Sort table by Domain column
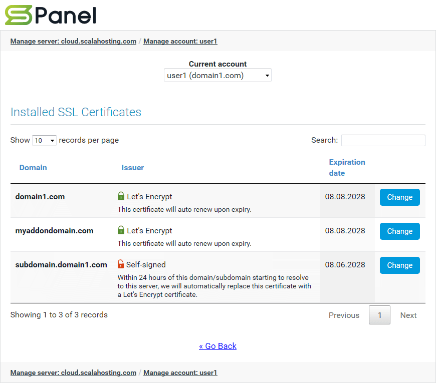The height and width of the screenshot is (383, 436). (33, 168)
